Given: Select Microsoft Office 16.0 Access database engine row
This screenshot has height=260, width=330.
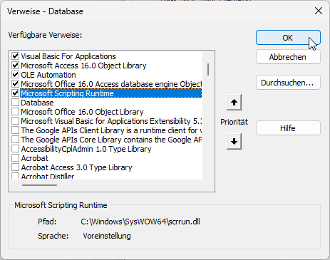Looking at the screenshot, I should pos(111,84).
